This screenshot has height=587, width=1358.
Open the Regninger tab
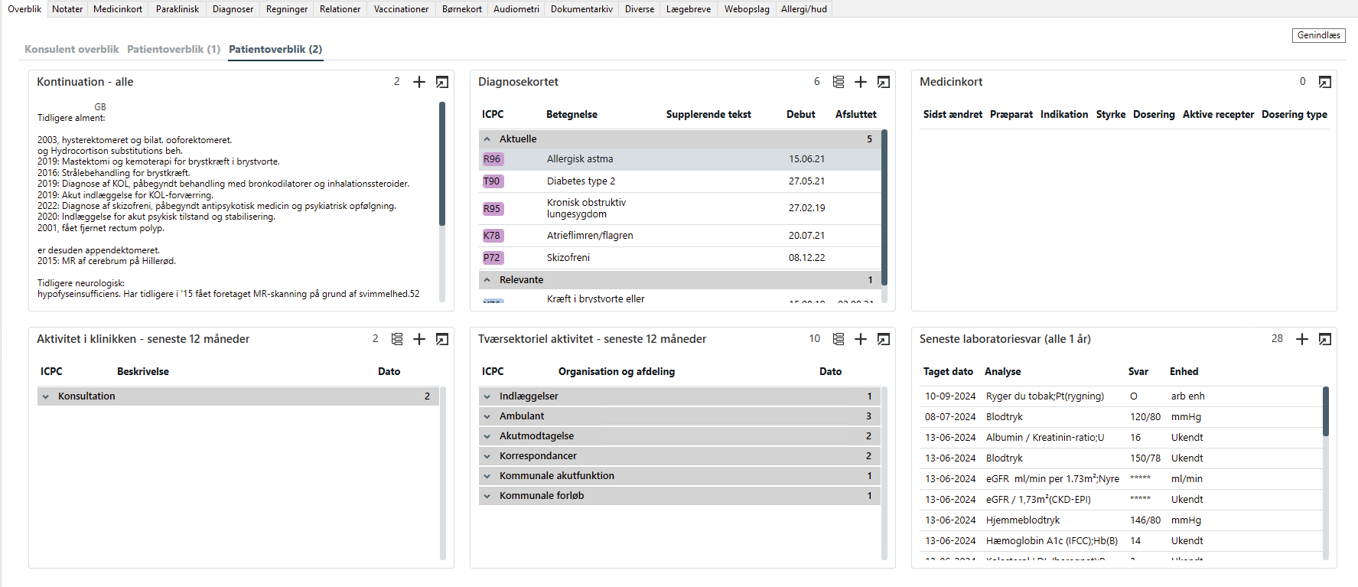point(287,9)
